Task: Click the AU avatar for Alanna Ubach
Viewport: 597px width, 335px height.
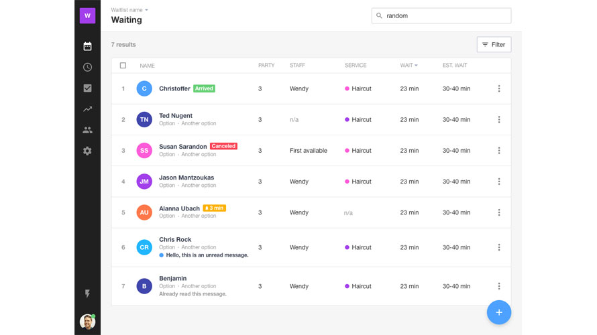Action: [x=144, y=212]
